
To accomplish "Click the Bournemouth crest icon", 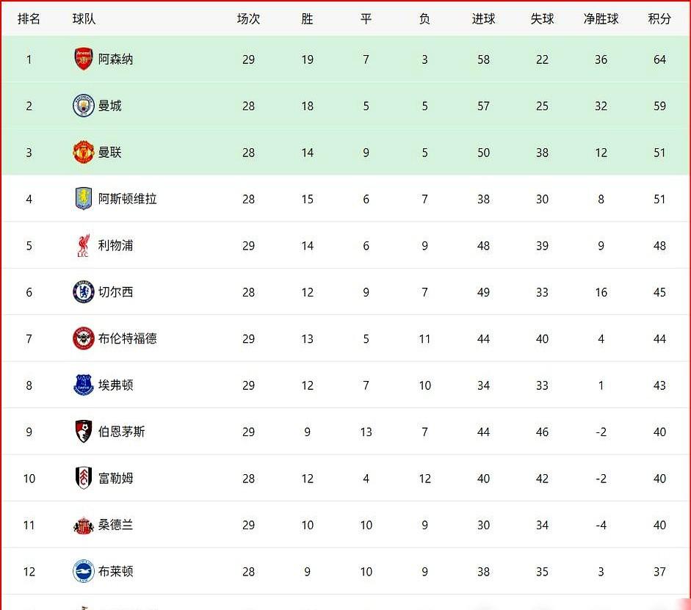I will pos(84,432).
